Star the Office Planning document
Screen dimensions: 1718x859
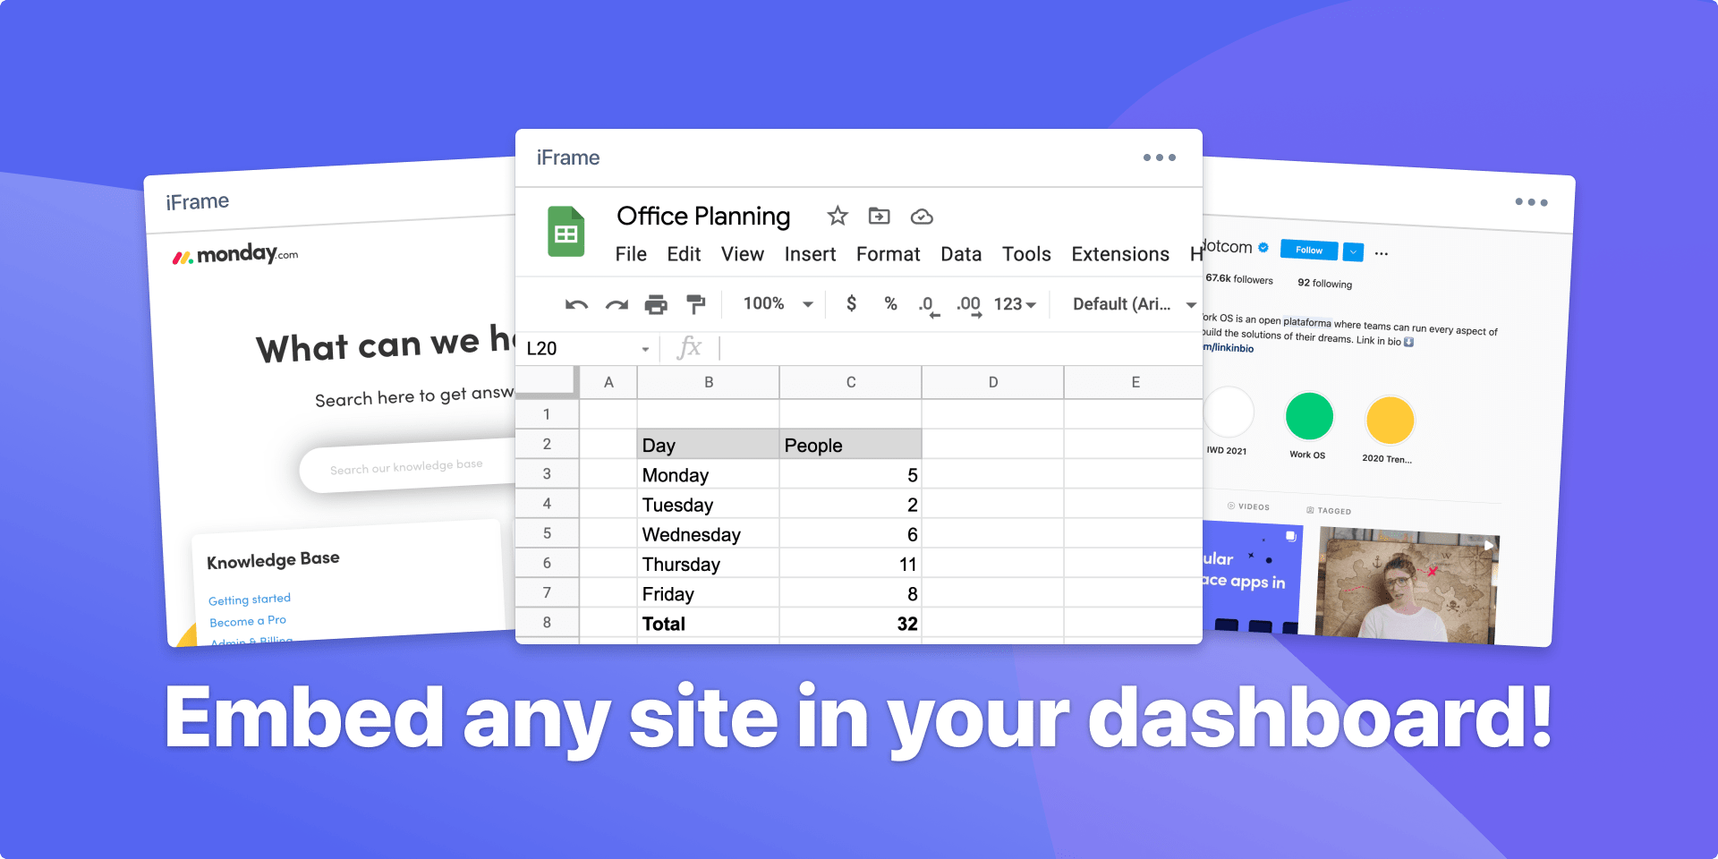coord(838,216)
